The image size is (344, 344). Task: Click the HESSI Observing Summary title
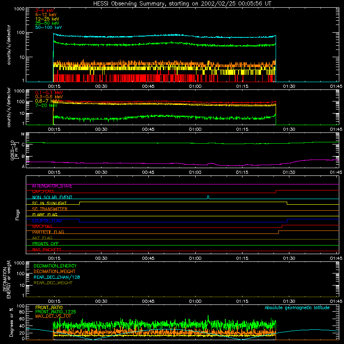click(182, 4)
